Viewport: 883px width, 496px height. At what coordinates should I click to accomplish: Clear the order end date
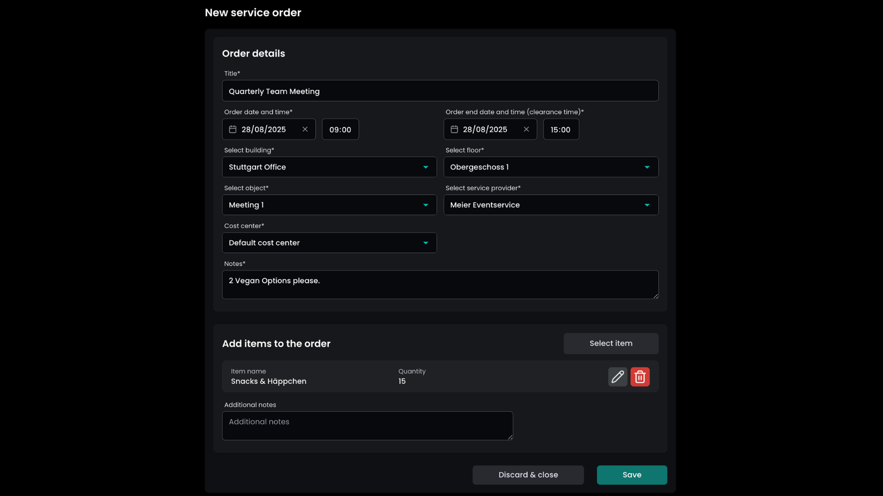(x=526, y=130)
